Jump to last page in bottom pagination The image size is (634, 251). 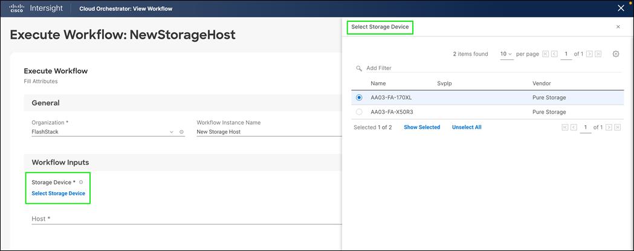(618, 128)
